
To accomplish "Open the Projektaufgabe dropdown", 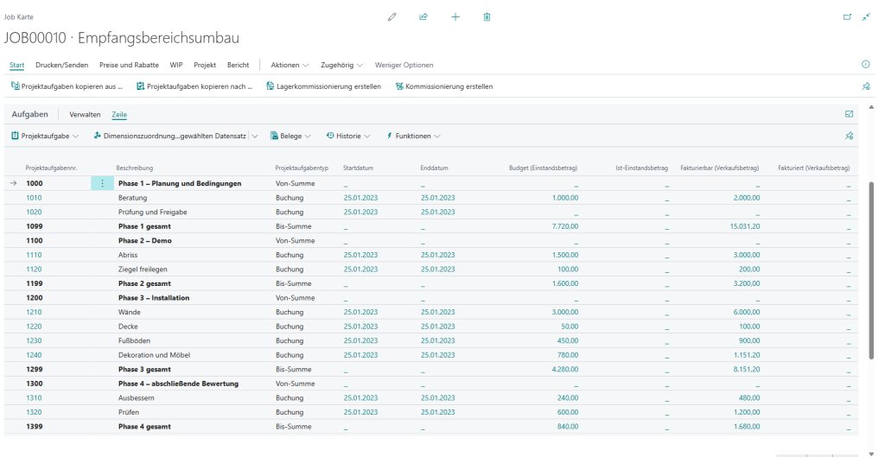I will point(45,136).
